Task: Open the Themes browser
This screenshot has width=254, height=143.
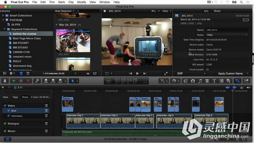Action: [228, 81]
